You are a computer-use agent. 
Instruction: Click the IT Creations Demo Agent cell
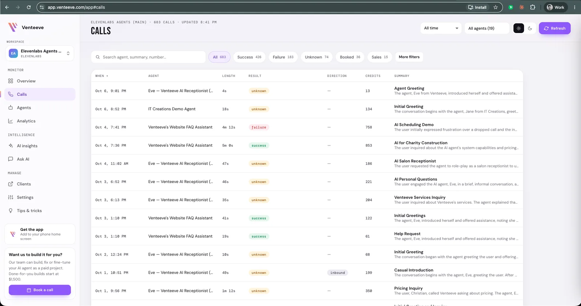pos(172,109)
